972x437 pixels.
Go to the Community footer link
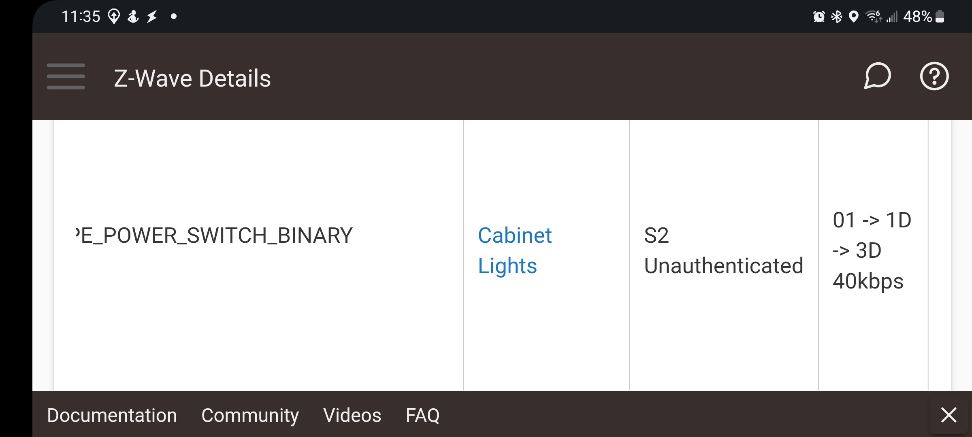(x=250, y=416)
